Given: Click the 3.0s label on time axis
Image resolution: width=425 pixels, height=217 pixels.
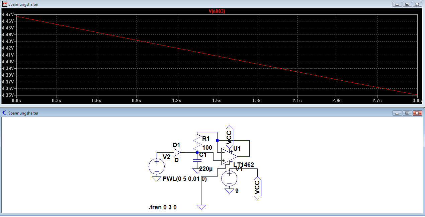Looking at the screenshot, I should click(x=417, y=100).
